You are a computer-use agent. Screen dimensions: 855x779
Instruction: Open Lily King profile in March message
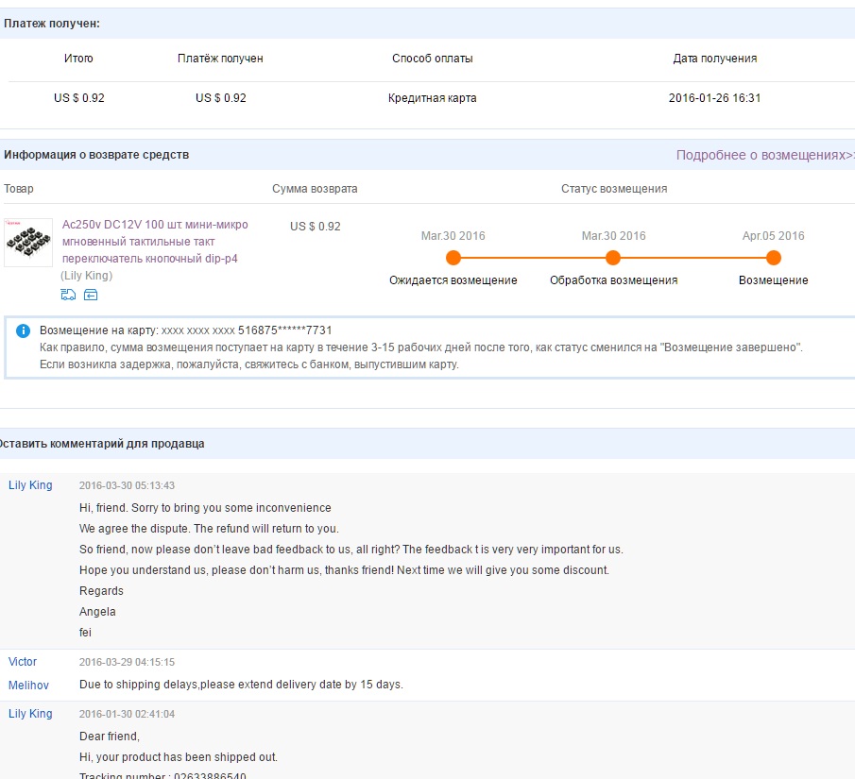[30, 485]
